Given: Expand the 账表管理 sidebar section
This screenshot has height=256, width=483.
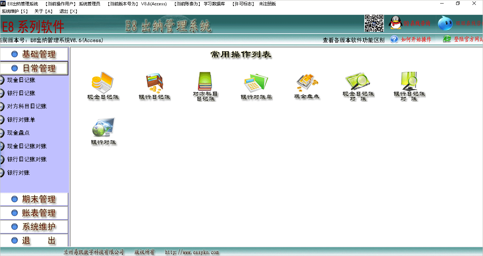Looking at the screenshot, I should click(x=34, y=213).
